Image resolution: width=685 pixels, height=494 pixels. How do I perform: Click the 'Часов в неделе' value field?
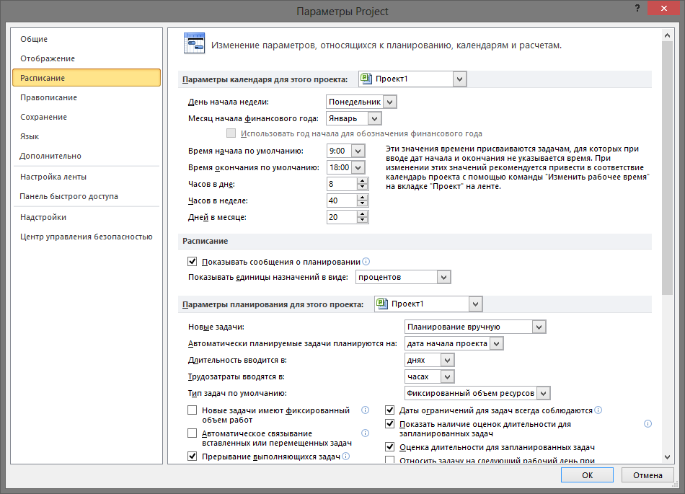click(x=342, y=200)
